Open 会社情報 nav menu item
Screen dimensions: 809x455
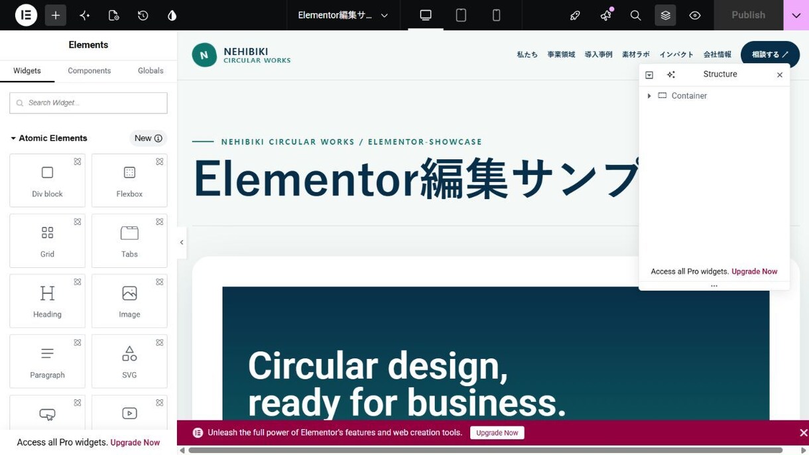click(x=717, y=54)
